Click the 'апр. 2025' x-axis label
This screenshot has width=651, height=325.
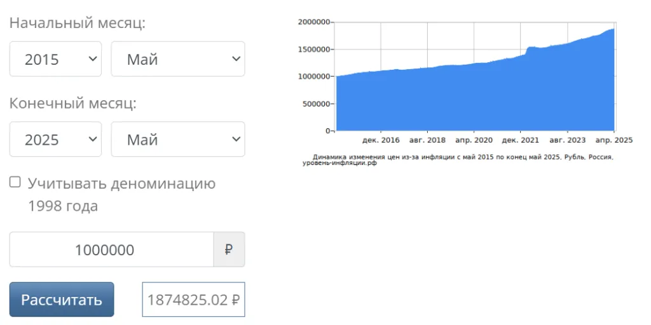613,140
